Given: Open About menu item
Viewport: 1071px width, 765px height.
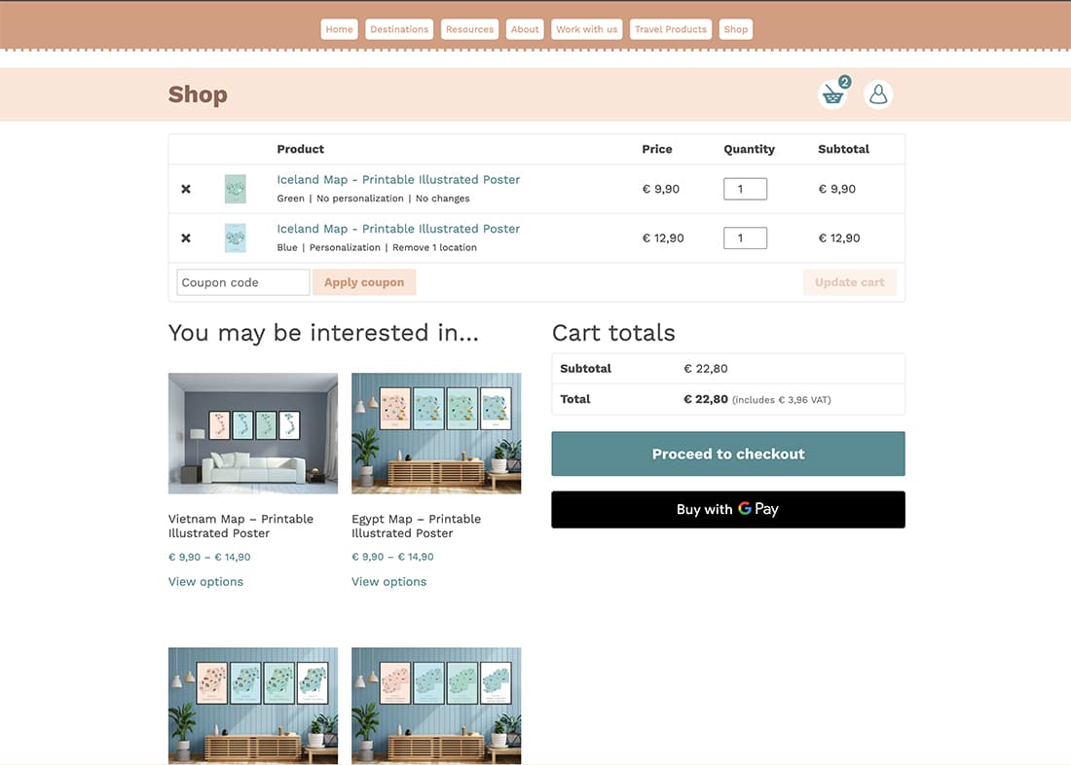Looking at the screenshot, I should pyautogui.click(x=525, y=29).
